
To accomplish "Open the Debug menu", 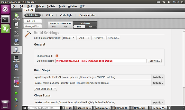I will tap(40, 6).
